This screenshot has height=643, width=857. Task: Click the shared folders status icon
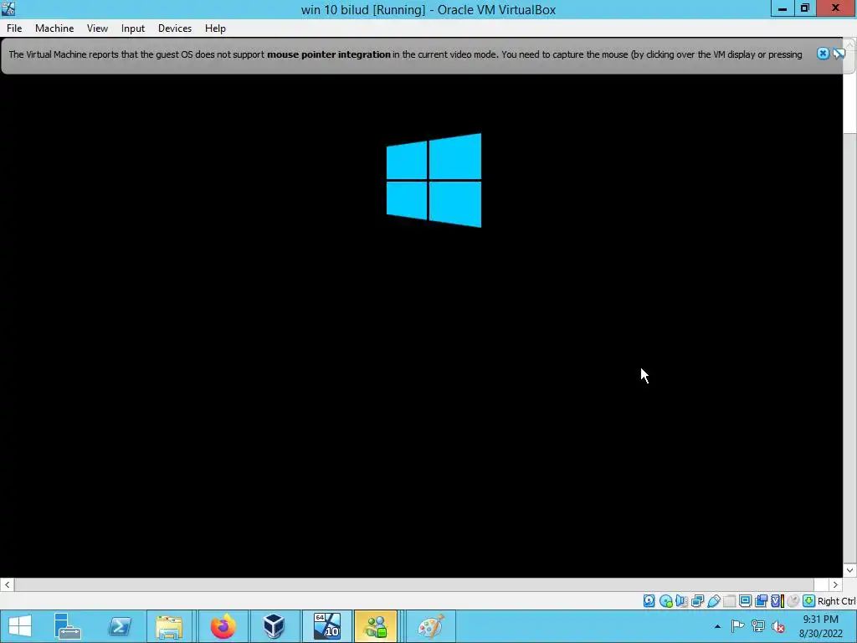[729, 601]
